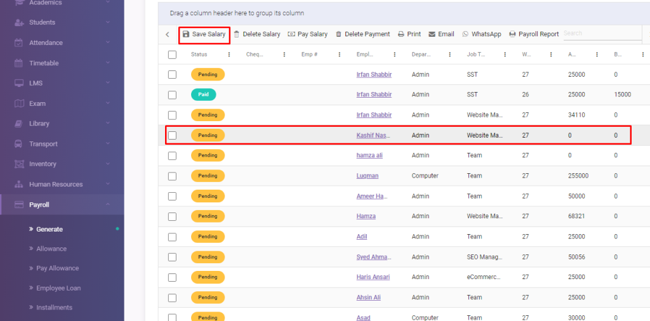Click the Print printer icon

coord(401,34)
